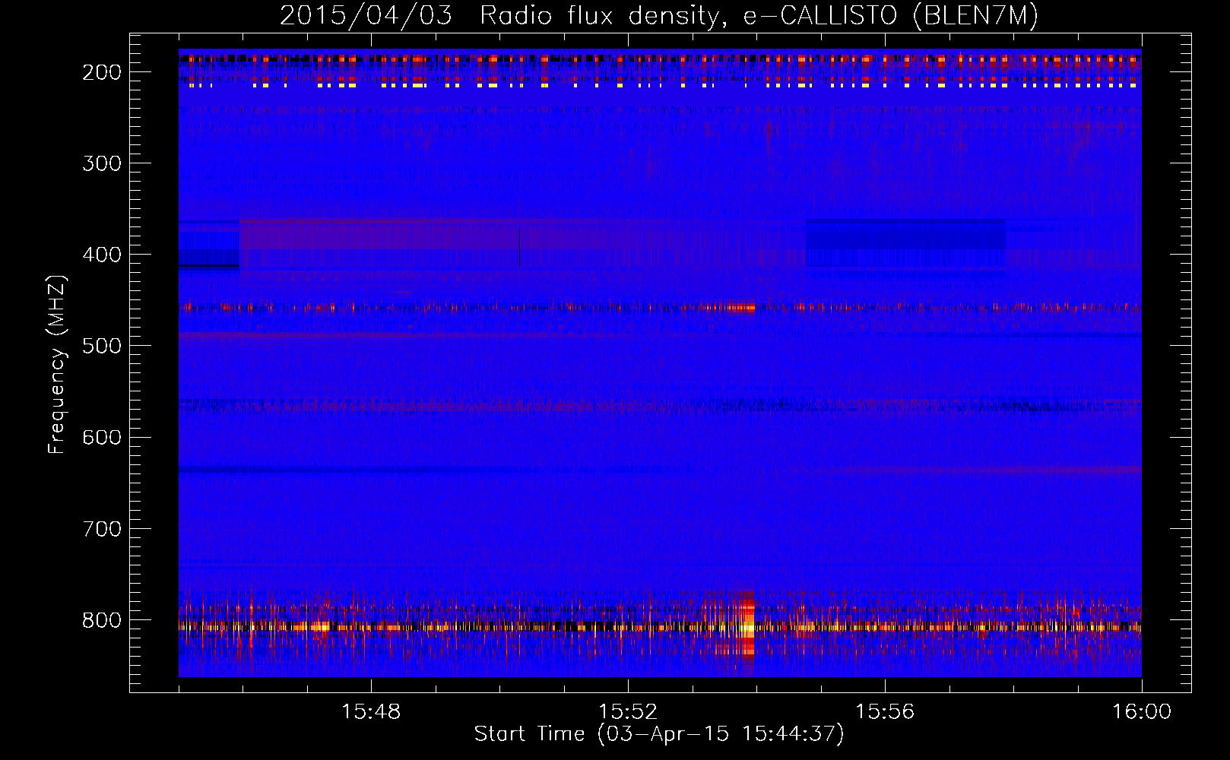Pick the 500 frequency tick label
This screenshot has width=1230, height=760.
tap(102, 346)
